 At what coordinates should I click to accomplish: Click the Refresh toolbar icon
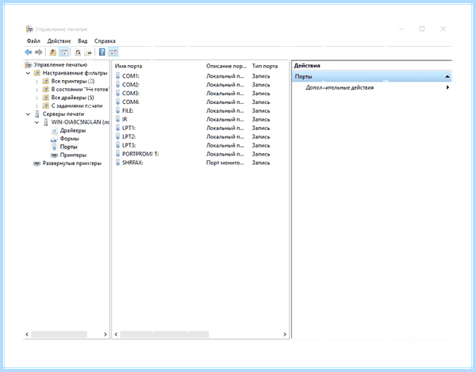78,52
